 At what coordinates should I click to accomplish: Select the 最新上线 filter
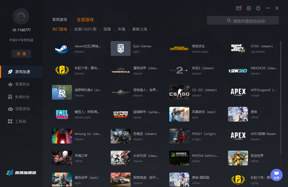click(140, 29)
